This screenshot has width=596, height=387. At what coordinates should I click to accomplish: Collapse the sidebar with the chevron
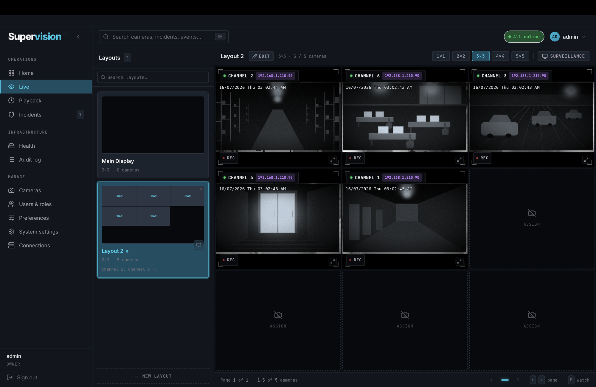[78, 37]
